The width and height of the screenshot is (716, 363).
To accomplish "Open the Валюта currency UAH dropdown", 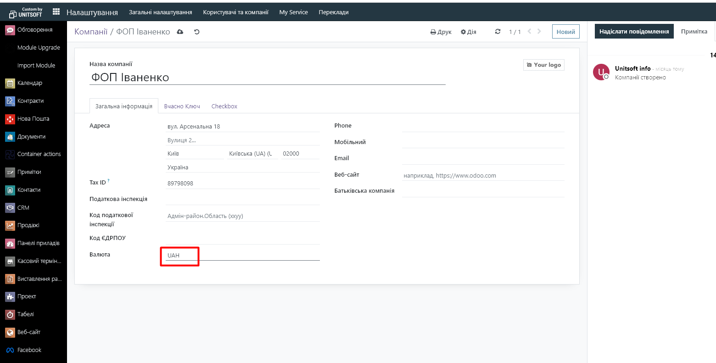I will tap(242, 255).
